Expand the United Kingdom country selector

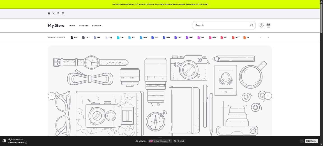[x=160, y=141]
